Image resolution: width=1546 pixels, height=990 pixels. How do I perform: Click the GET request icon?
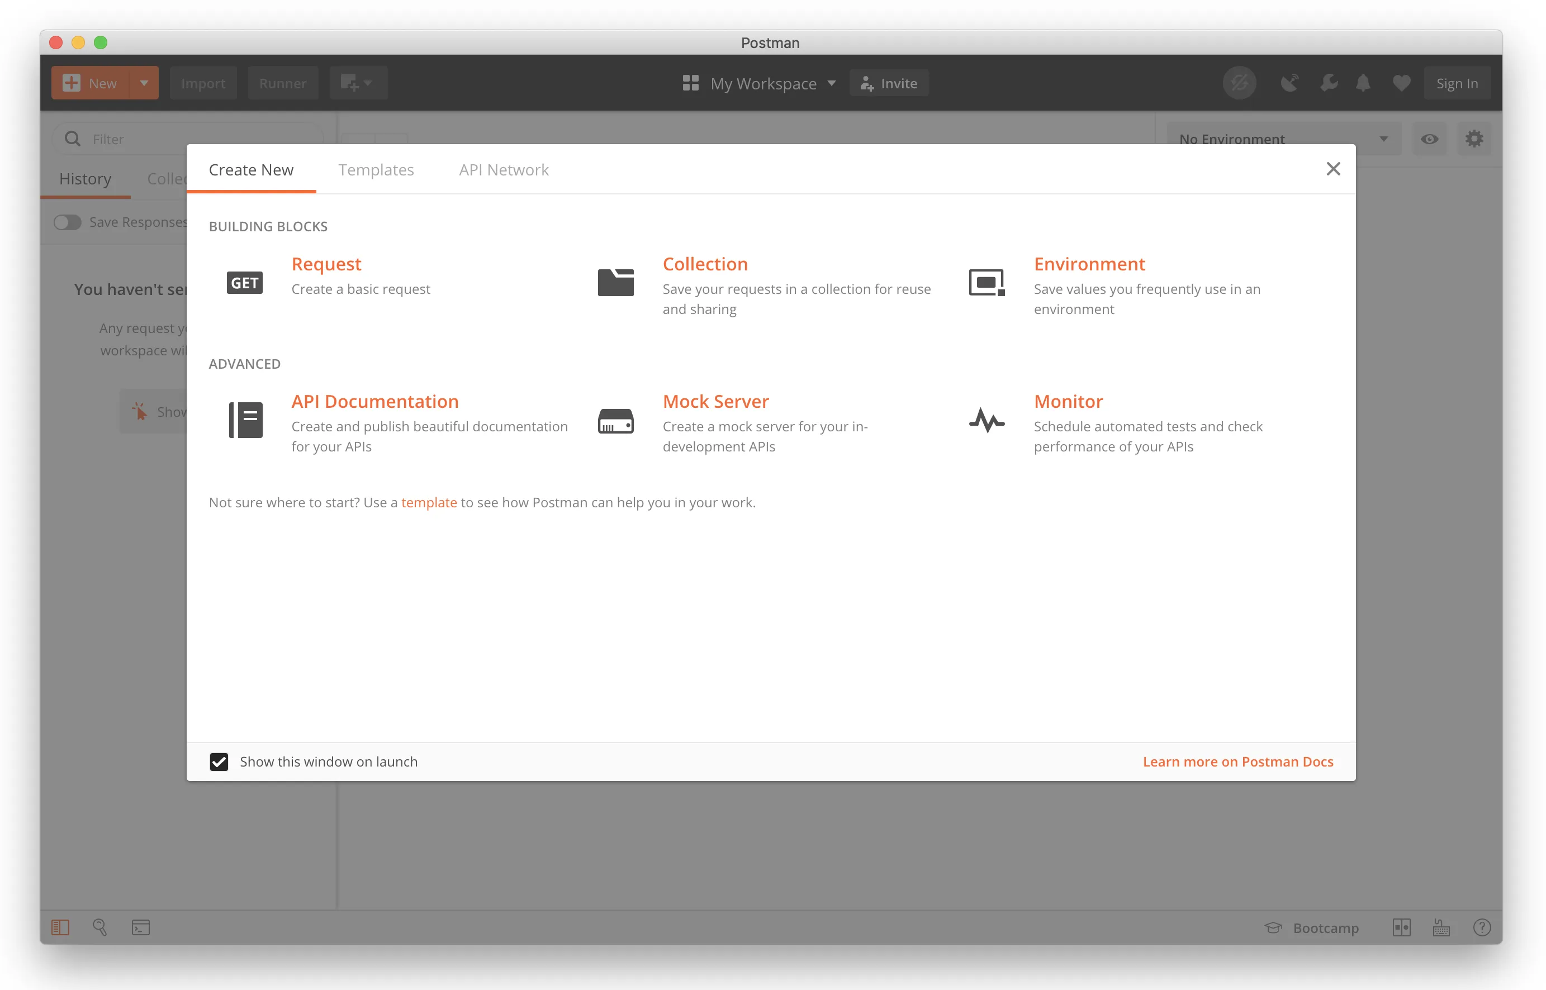244,283
